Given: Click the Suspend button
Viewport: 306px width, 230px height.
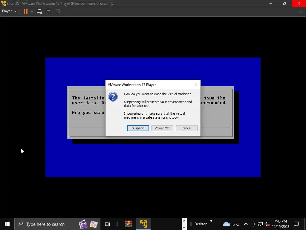Looking at the screenshot, I should 138,128.
